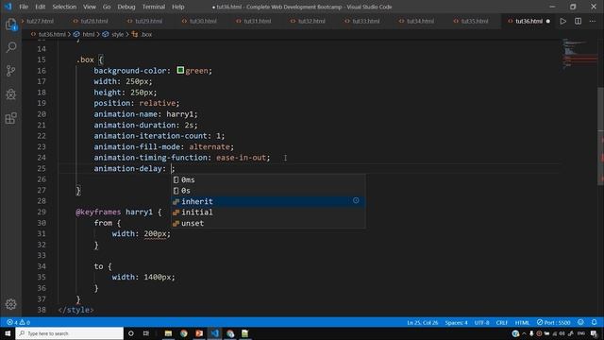Switch to the tut34.html tab
This screenshot has height=340, width=604.
pos(420,21)
